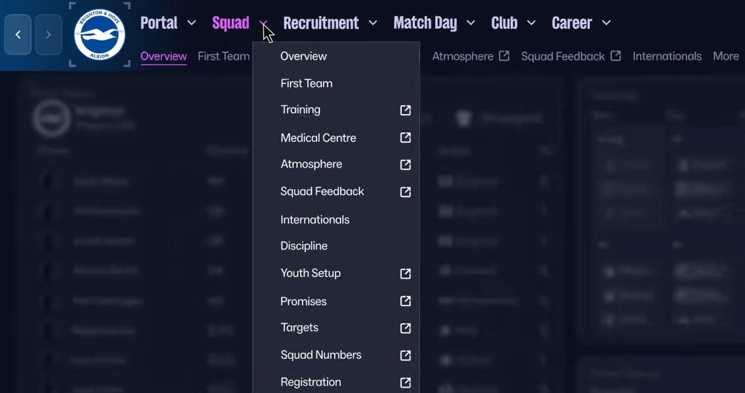The height and width of the screenshot is (393, 745).
Task: Click the pop-out icon next to Registration
Action: pos(405,382)
